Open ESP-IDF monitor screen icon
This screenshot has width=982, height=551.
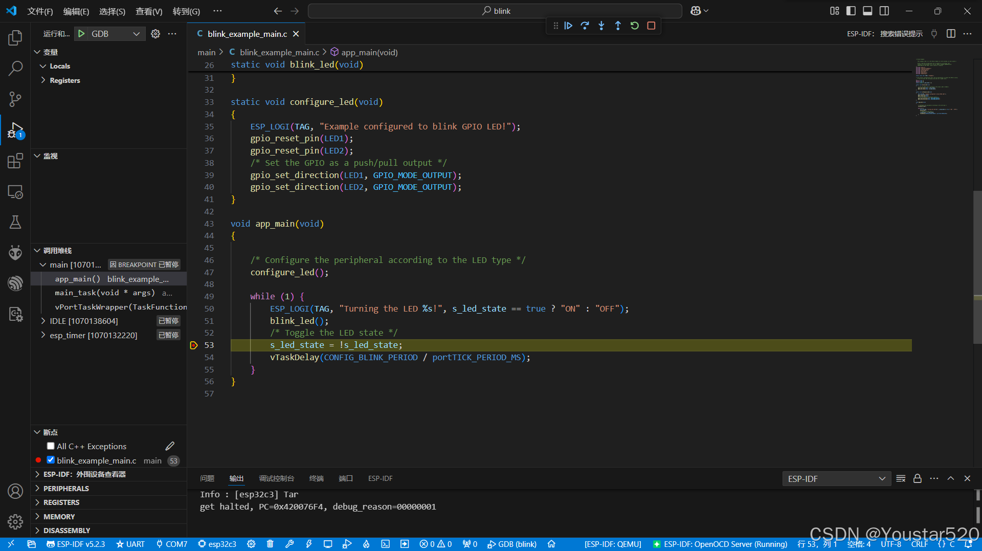328,544
